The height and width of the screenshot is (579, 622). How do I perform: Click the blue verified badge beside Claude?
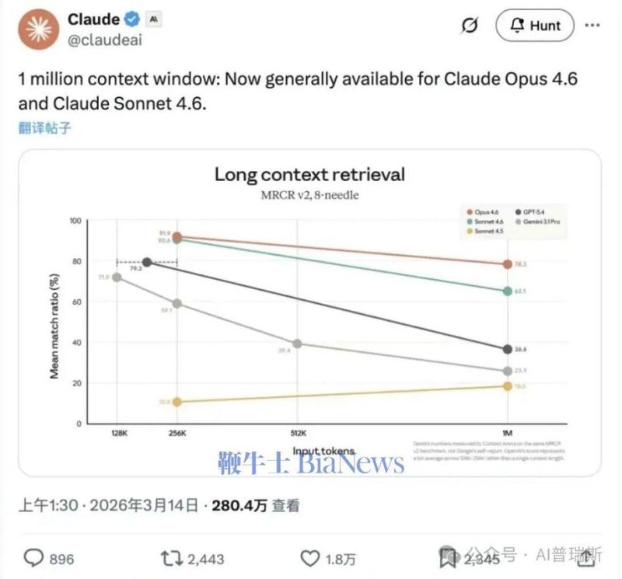tap(130, 19)
